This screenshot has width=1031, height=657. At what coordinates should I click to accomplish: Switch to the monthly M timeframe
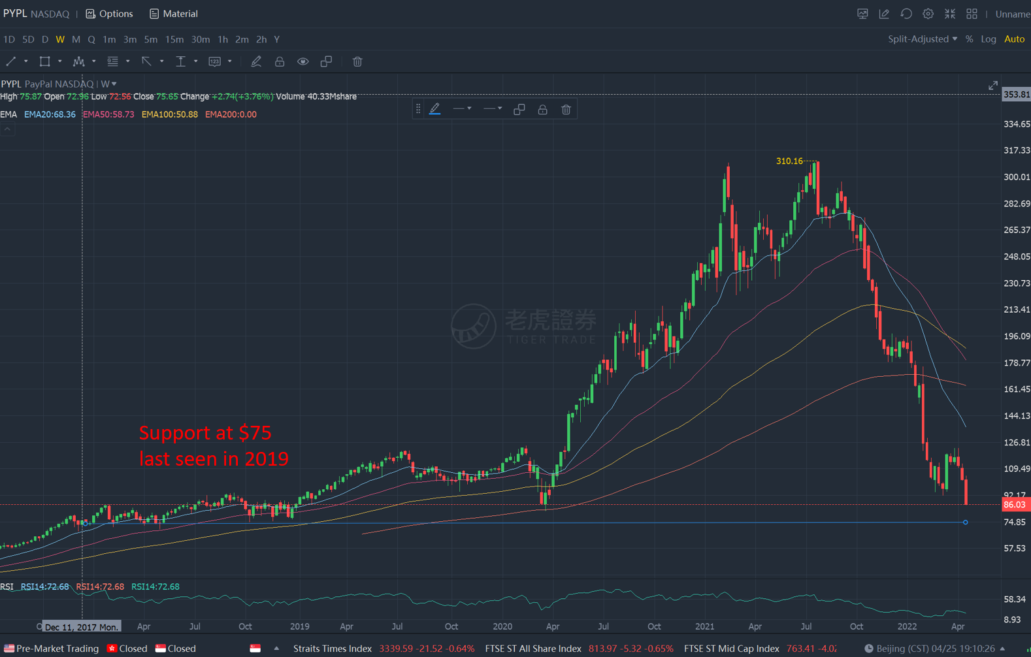pos(76,39)
